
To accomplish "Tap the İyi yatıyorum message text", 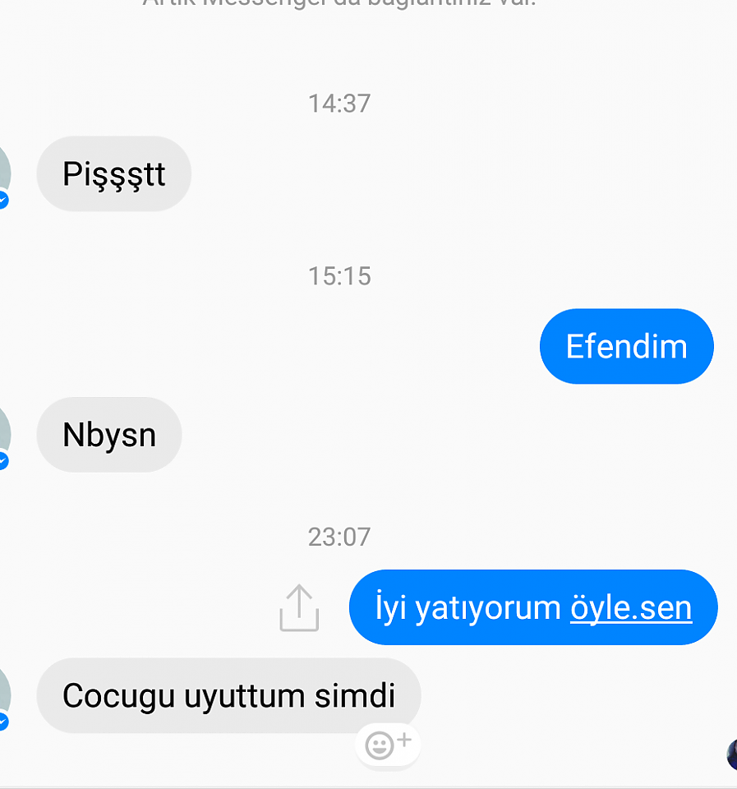I will [468, 608].
